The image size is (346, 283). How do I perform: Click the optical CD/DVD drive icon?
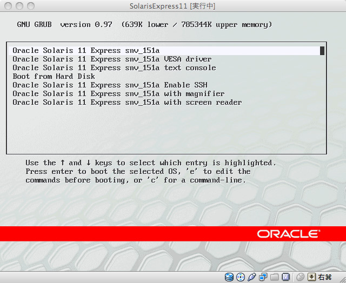point(240,277)
